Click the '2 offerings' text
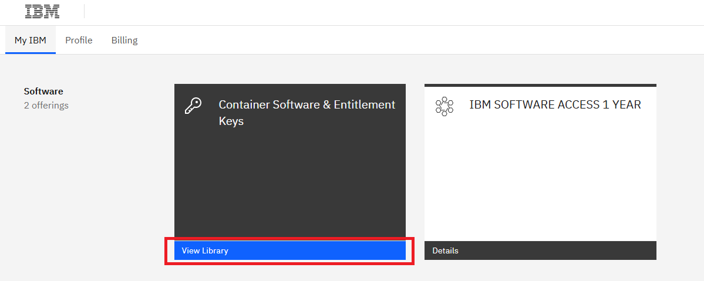704x281 pixels. (x=46, y=106)
